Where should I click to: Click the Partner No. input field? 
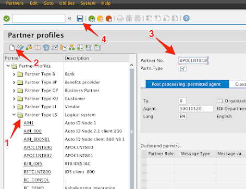193,60
